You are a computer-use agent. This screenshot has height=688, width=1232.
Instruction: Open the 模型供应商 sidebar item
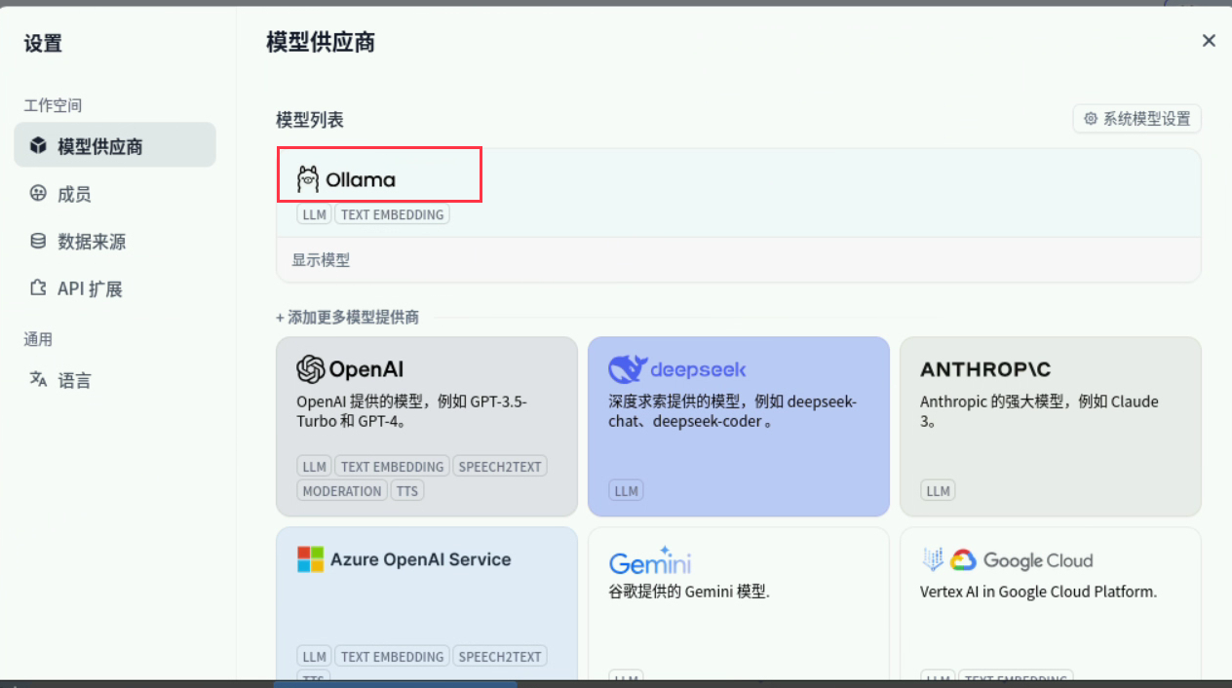pos(115,145)
